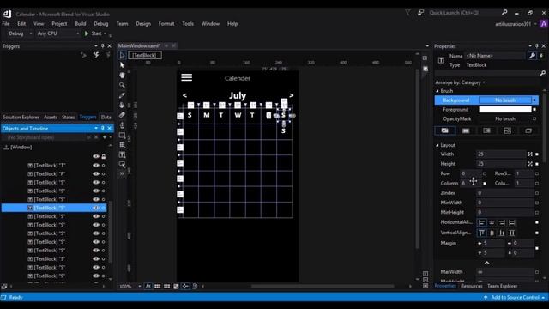The image size is (549, 309).
Task: Select the solid color brush icon
Action: [x=466, y=130]
